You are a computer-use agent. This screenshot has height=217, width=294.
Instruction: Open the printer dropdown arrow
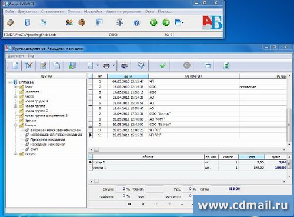[x=113, y=65]
